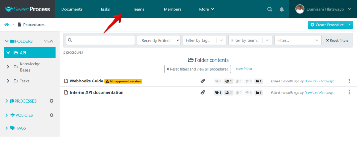Copy link icon for Webhooks Guide

coord(203,81)
